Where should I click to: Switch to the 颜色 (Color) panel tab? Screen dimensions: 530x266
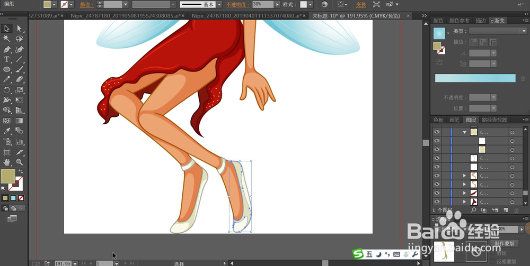(x=438, y=21)
